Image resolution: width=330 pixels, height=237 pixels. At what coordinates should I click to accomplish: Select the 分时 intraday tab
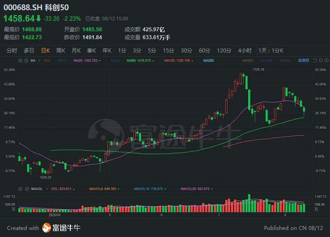click(x=12, y=50)
